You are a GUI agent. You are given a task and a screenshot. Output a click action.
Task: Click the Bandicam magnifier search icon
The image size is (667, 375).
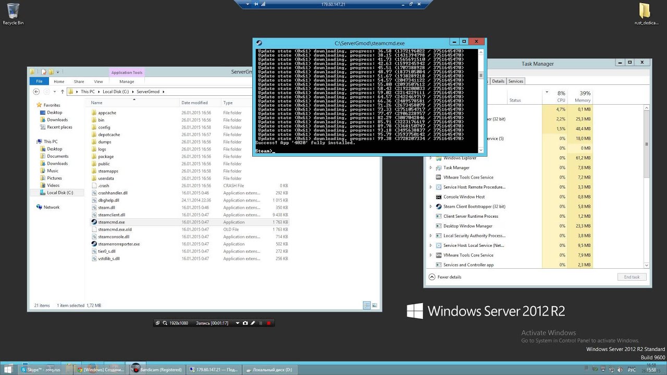pos(165,323)
